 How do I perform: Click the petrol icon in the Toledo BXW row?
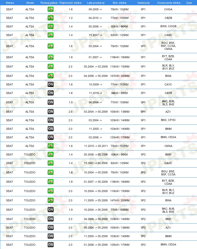[x=50, y=154]
